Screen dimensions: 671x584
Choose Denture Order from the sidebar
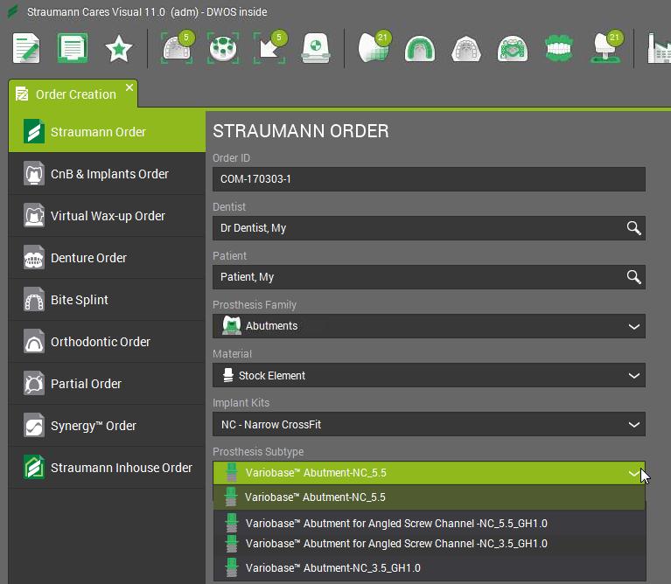pyautogui.click(x=107, y=258)
